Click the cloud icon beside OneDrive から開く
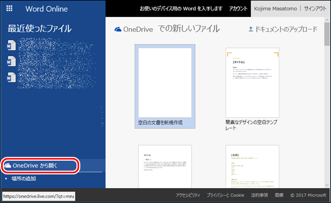Image resolution: width=331 pixels, height=203 pixels. tap(8, 166)
